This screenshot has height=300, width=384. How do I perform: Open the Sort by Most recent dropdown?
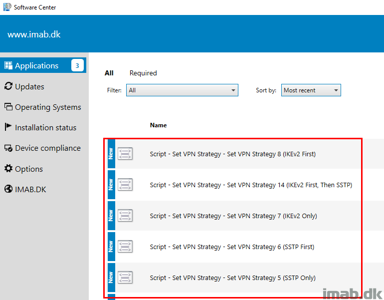(x=311, y=90)
